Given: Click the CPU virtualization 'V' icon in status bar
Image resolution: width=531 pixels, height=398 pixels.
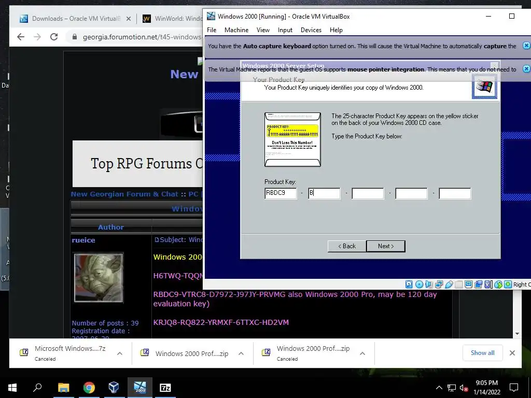Looking at the screenshot, I should click(x=488, y=285).
